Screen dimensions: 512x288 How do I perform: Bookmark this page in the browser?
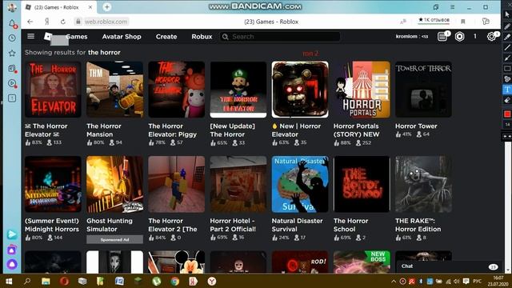coord(462,22)
